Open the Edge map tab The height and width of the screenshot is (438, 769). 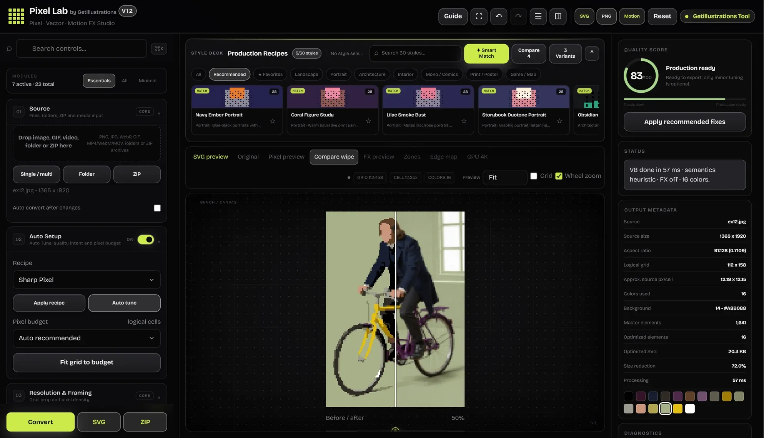443,157
